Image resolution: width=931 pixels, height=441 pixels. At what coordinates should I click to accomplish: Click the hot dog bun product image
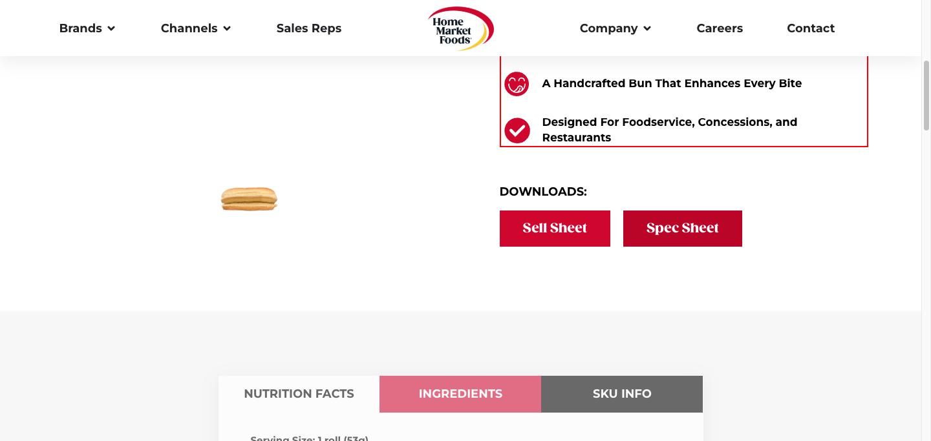pyautogui.click(x=249, y=199)
